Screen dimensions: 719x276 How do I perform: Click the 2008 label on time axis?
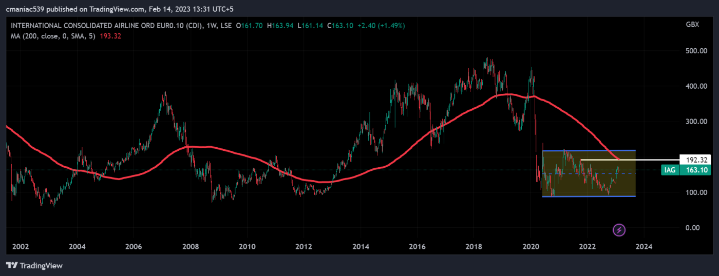[191, 247]
